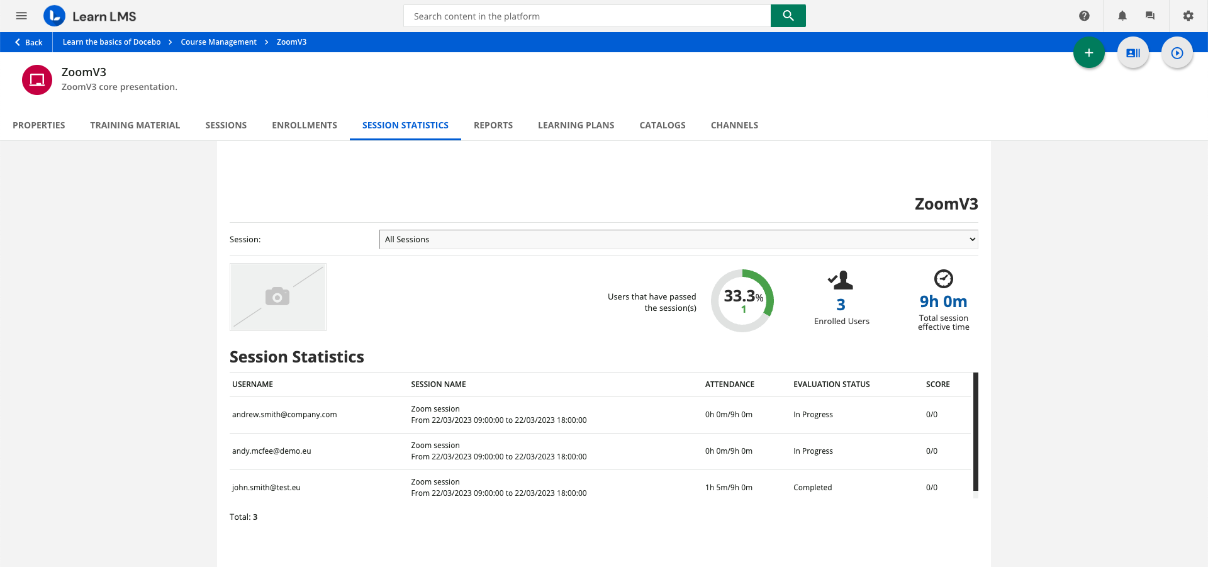This screenshot has width=1208, height=567.
Task: Click the green search magnifier button
Action: (788, 16)
